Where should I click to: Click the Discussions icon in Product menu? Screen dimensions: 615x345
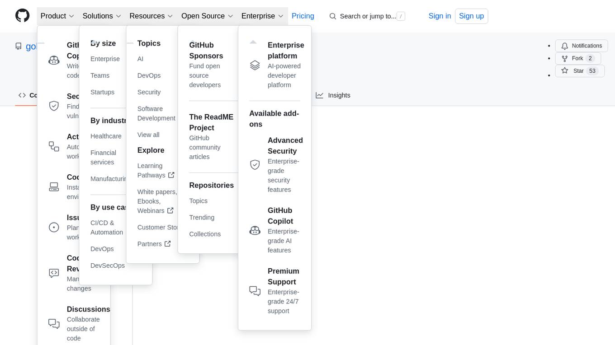[54, 323]
